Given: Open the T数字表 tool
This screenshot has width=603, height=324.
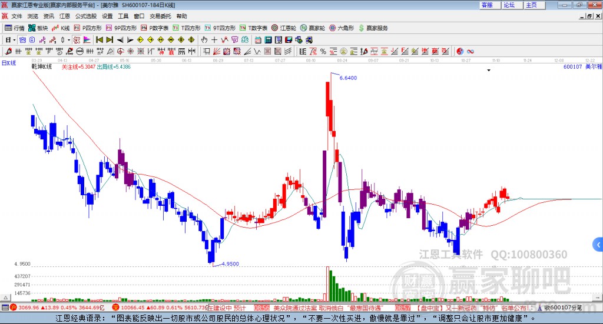Looking at the screenshot, I should [253, 28].
